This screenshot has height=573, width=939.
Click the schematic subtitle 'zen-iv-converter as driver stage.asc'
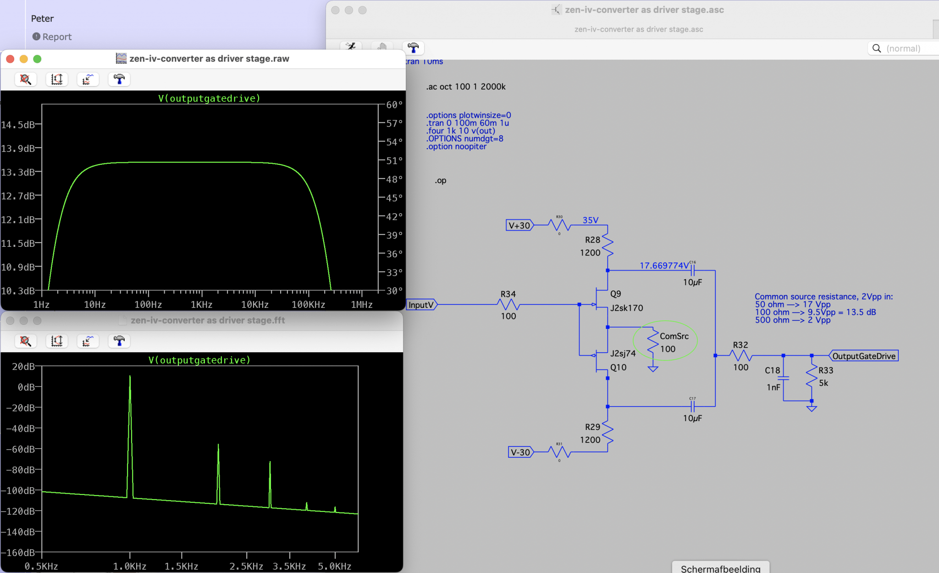coord(639,29)
